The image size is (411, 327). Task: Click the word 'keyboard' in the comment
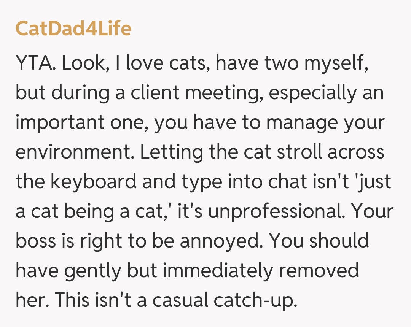(x=92, y=182)
